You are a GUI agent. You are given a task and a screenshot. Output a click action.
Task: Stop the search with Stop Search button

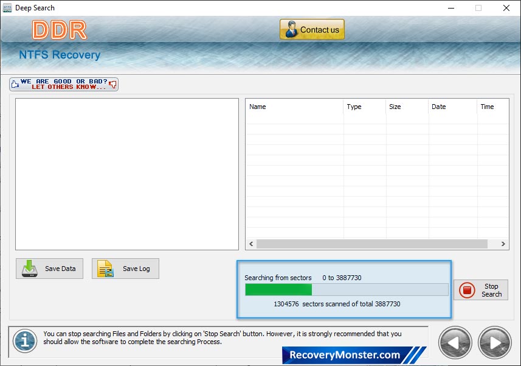(481, 290)
